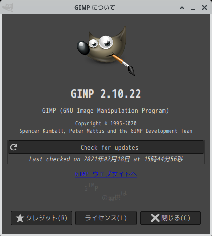This screenshot has height=236, width=212.
Task: Open the クレジット(R) credits button
Action: tap(42, 218)
